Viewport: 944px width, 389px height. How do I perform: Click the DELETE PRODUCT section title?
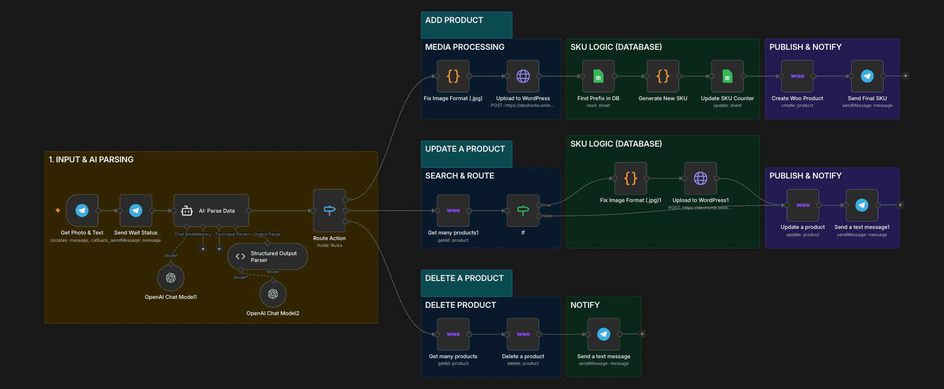pyautogui.click(x=460, y=305)
